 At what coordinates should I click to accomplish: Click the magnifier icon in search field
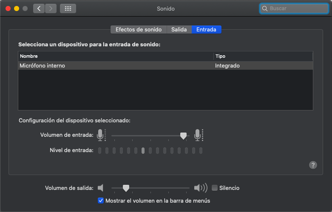(x=265, y=8)
